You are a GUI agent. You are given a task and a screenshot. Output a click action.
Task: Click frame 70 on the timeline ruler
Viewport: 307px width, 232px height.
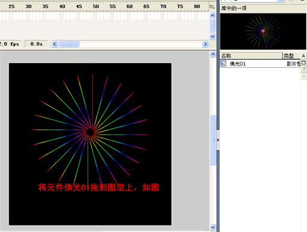pos(163,7)
